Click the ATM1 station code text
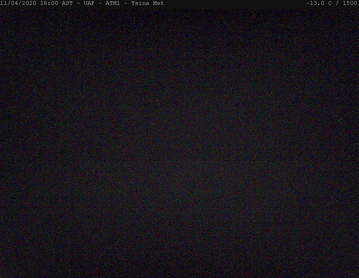This screenshot has height=278, width=359. coord(113,3)
